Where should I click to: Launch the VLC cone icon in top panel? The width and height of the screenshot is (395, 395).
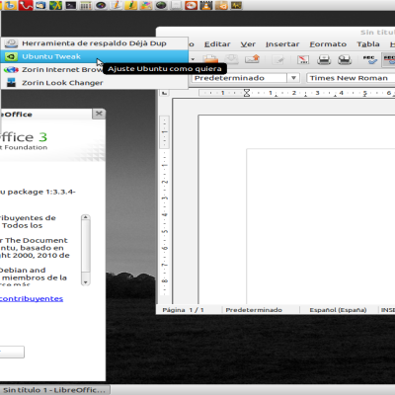coord(206,5)
